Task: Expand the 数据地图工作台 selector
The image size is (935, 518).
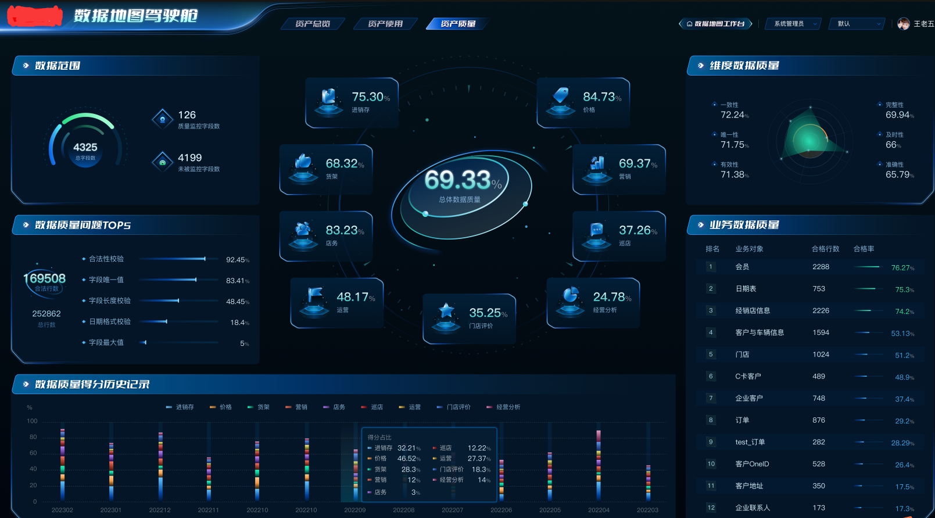Action: coord(715,24)
